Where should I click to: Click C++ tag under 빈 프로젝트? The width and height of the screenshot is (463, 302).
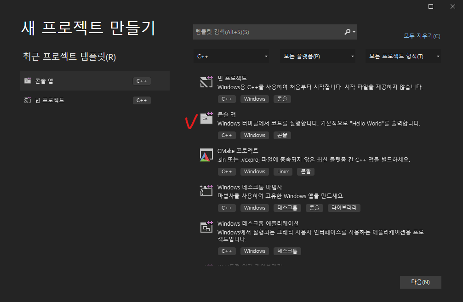pyautogui.click(x=227, y=99)
